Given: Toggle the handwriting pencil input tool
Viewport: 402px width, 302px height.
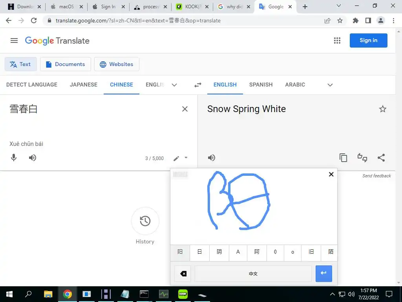Looking at the screenshot, I should [176, 158].
